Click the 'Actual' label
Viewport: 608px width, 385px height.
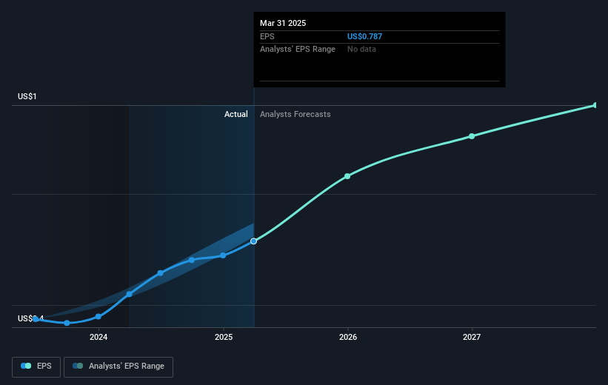(235, 114)
